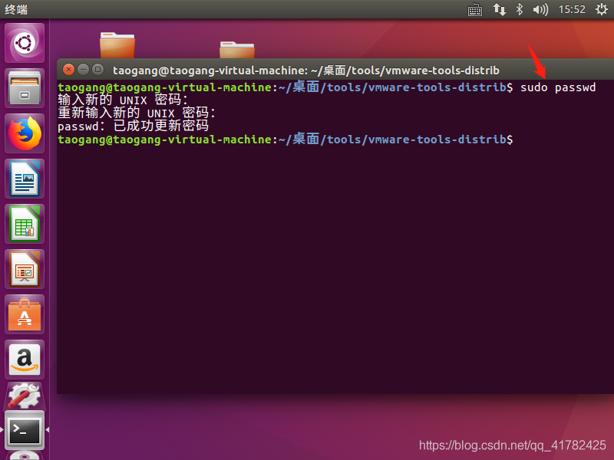Open System Settings gear-and-wrench icon
The image size is (614, 460).
(25, 395)
